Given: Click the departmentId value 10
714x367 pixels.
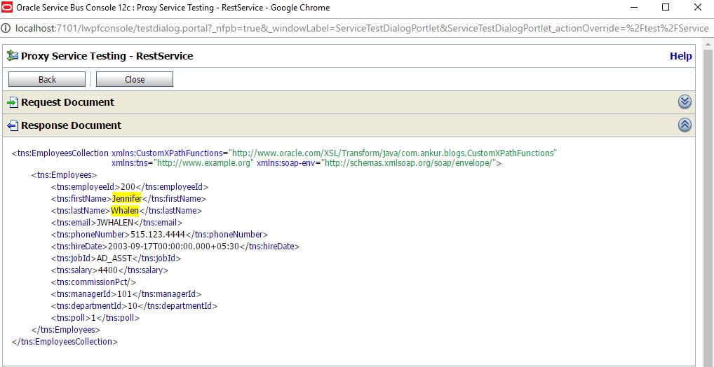Looking at the screenshot, I should coord(133,305).
